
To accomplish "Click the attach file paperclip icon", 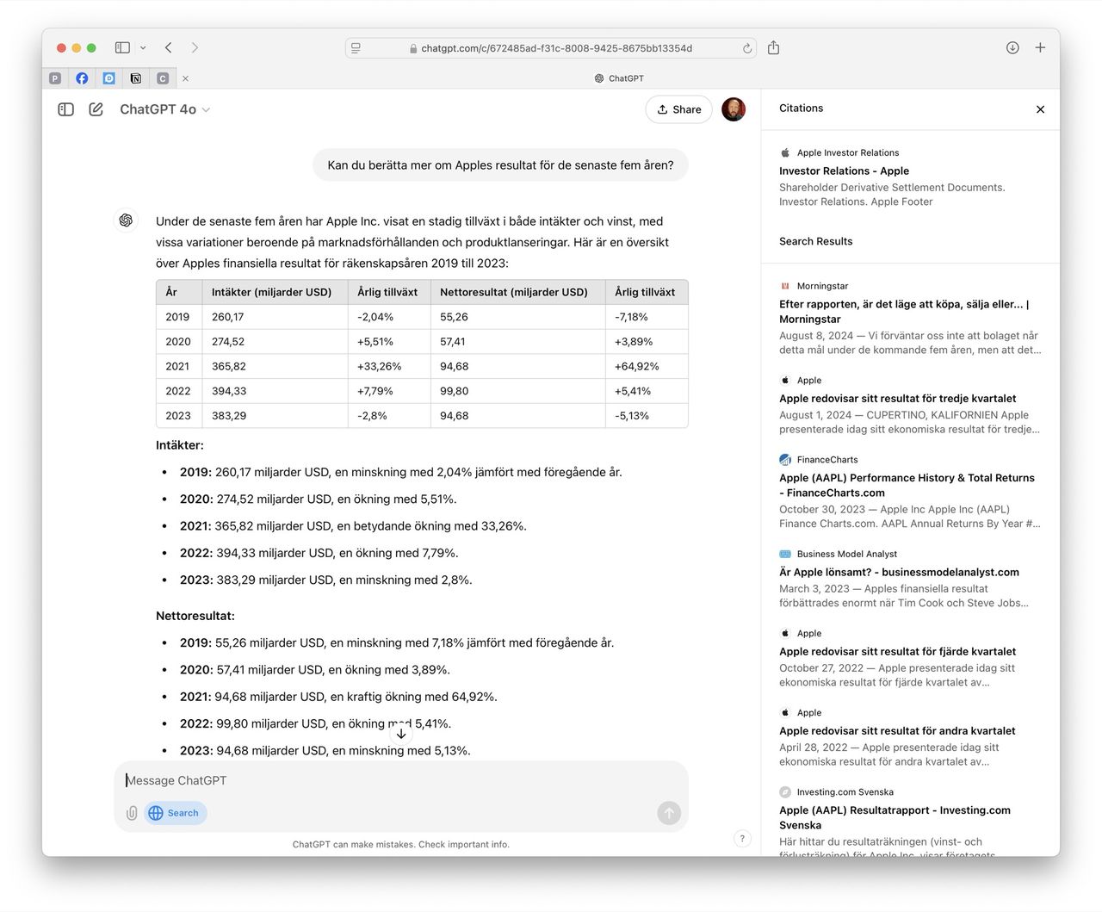I will (x=132, y=813).
